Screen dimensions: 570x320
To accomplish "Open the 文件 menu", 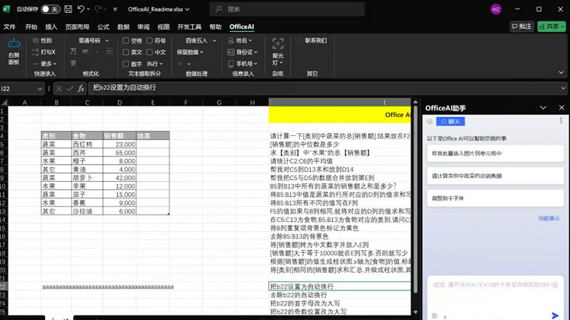I will point(9,27).
